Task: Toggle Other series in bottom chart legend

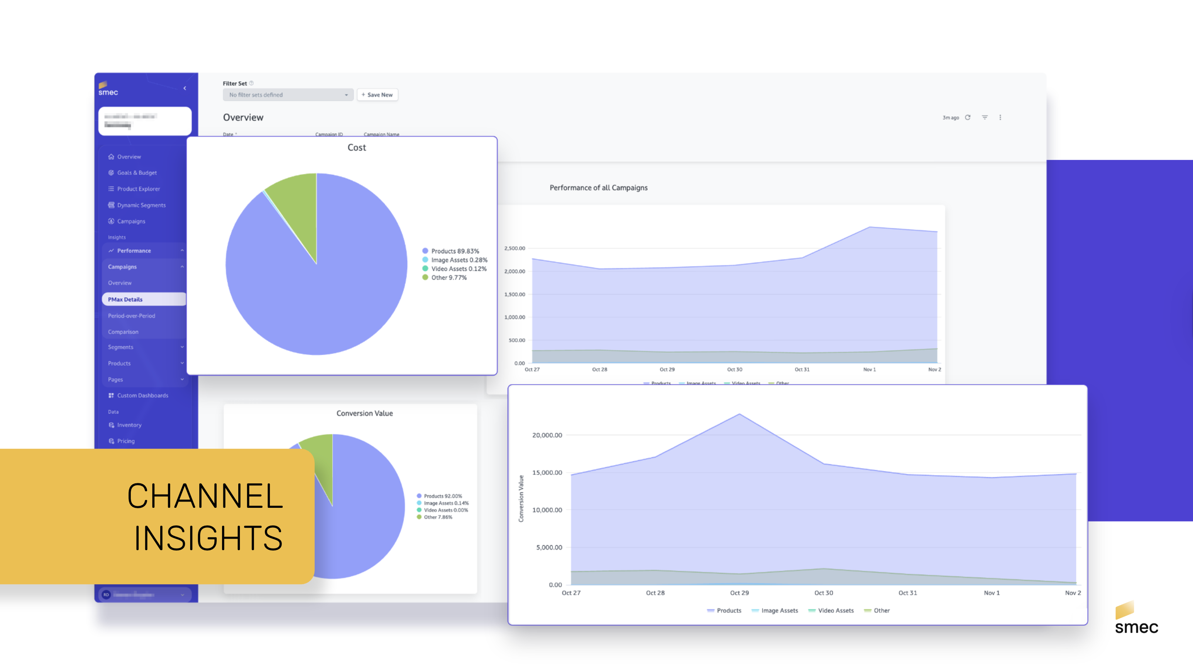Action: pyautogui.click(x=877, y=610)
